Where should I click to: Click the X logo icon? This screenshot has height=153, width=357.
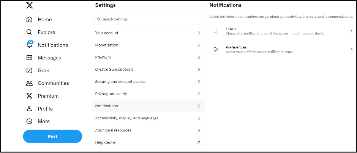[x=29, y=6]
